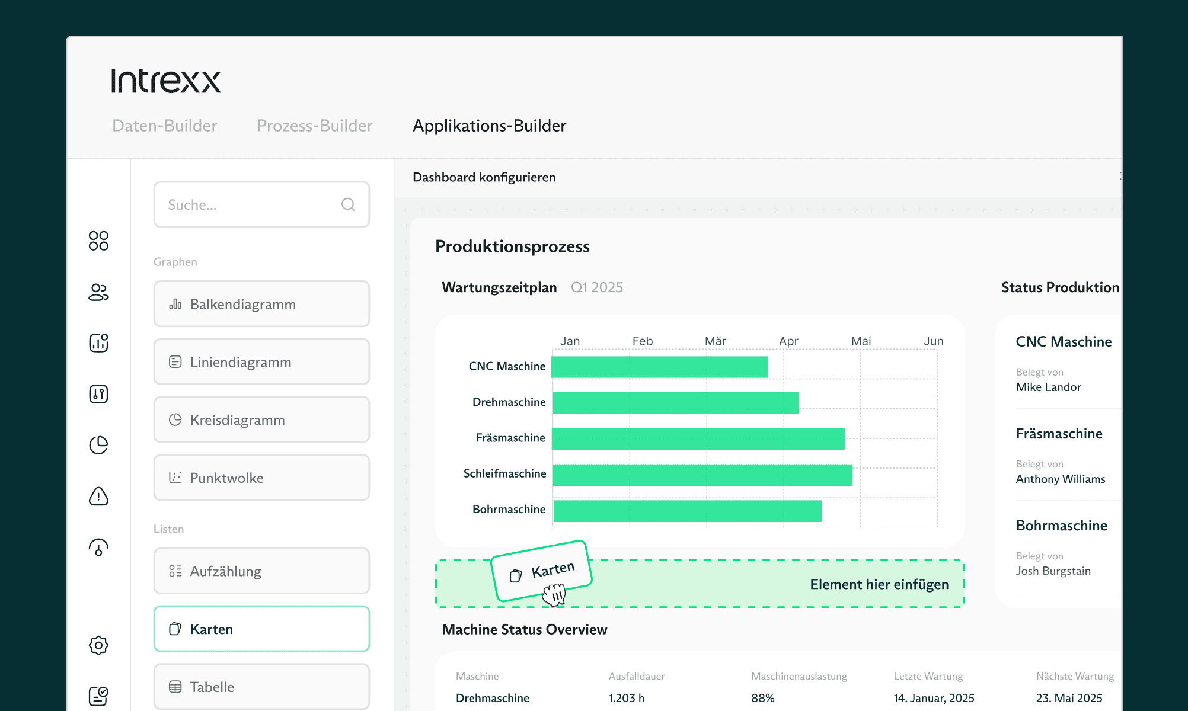Screen dimensions: 1188x711
Task: Choose the Liniendiagramm element
Action: click(x=261, y=362)
